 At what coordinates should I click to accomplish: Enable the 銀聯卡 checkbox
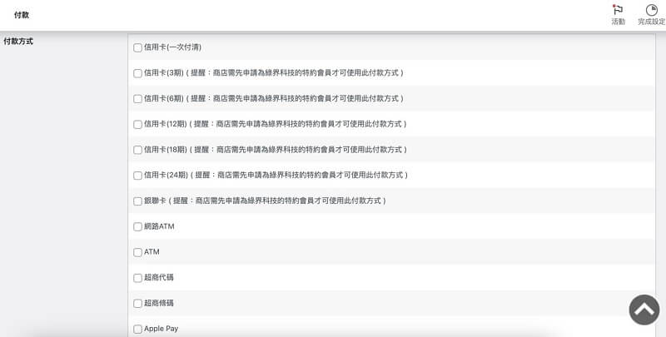click(137, 201)
